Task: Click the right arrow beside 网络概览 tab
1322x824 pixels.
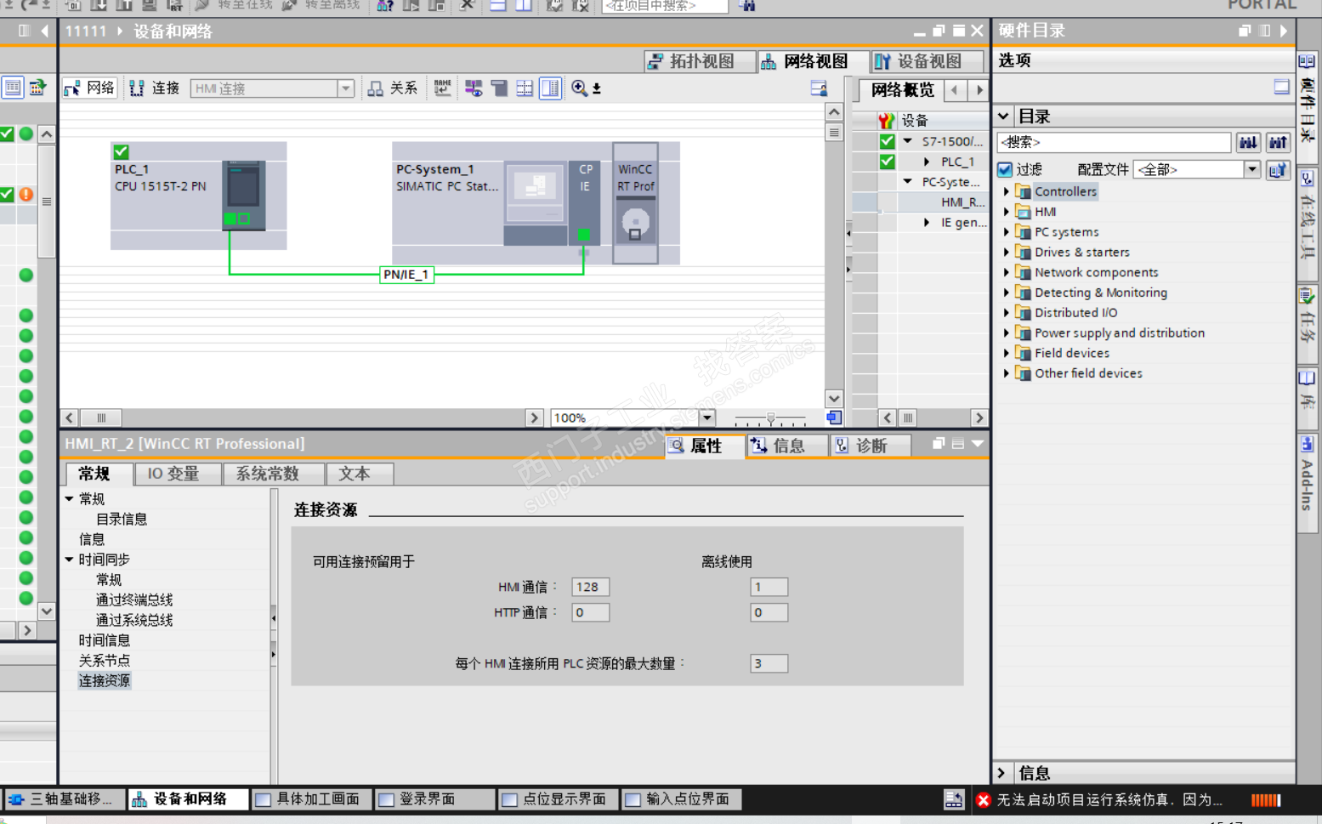Action: click(x=979, y=89)
